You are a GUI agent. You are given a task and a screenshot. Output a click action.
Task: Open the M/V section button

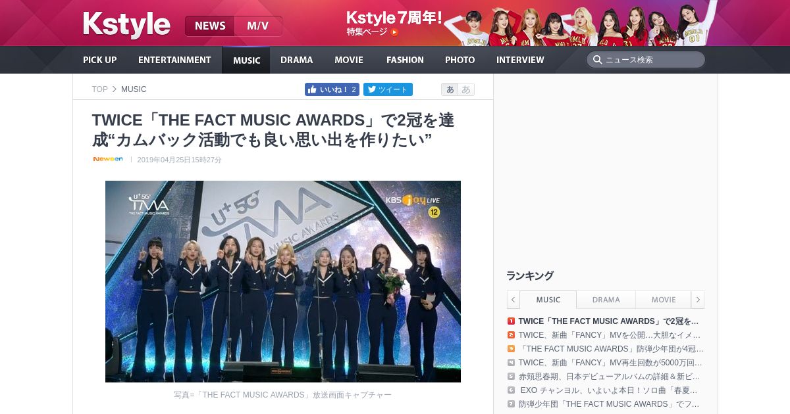coord(258,26)
